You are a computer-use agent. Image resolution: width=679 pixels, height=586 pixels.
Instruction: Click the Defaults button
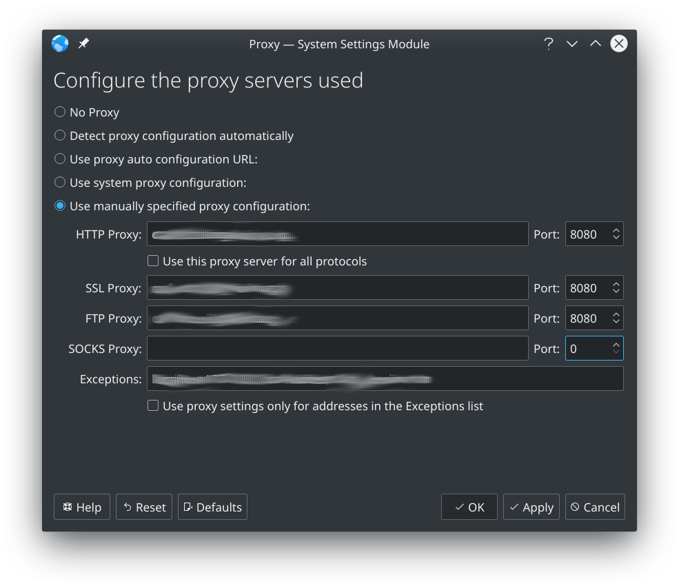point(212,507)
